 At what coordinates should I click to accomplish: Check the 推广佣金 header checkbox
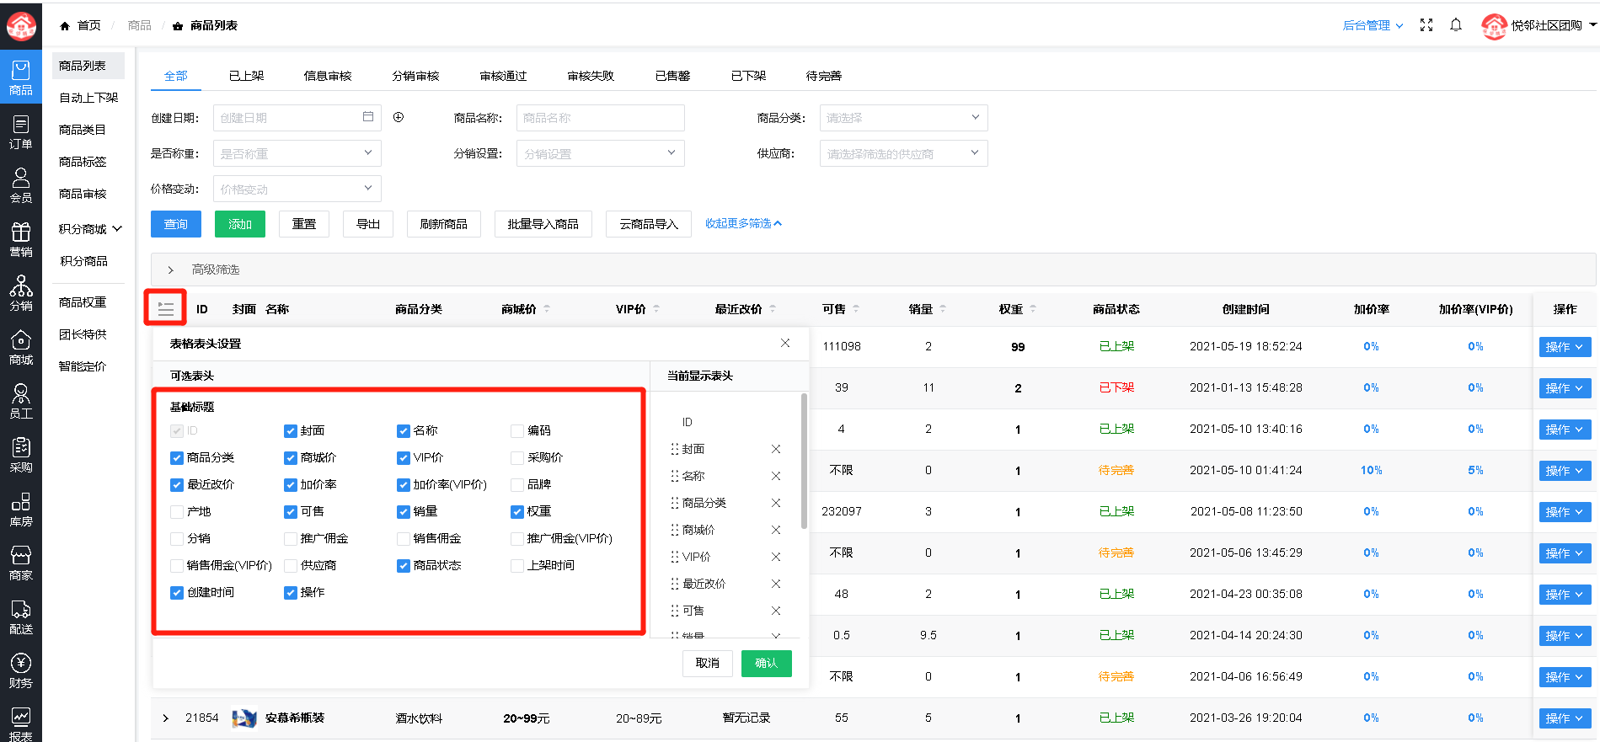(291, 539)
